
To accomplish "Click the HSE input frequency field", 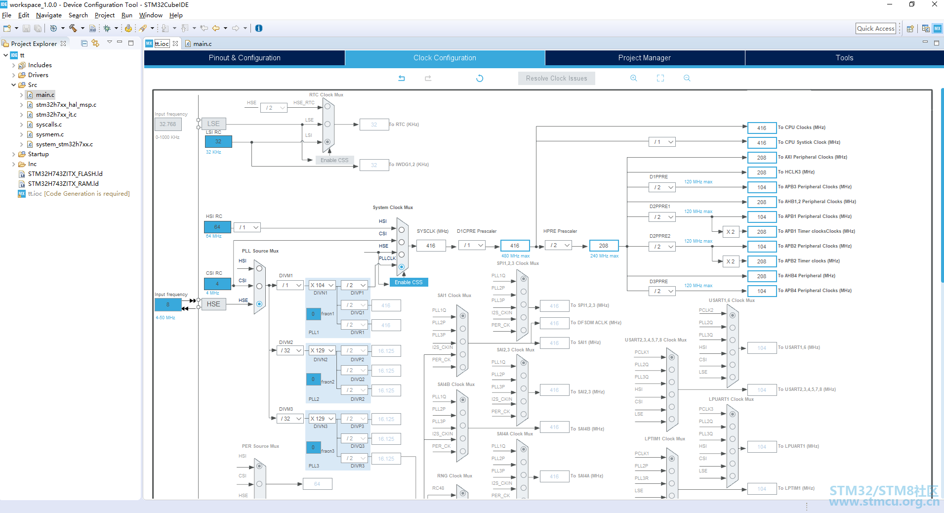I will click(x=168, y=304).
